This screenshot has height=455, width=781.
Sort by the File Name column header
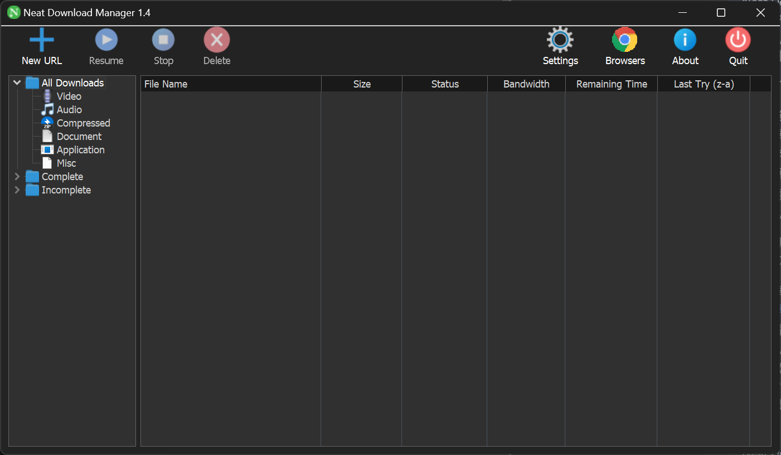(231, 84)
